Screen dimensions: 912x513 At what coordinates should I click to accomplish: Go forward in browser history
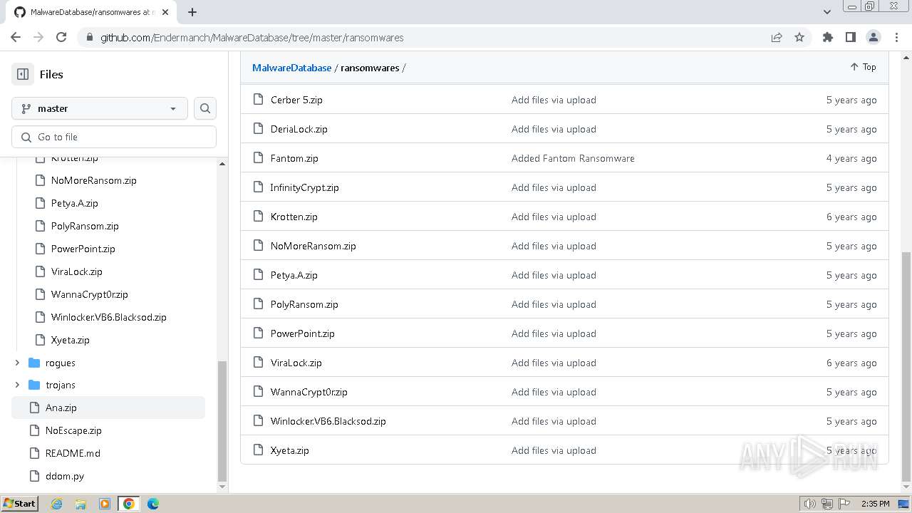coord(38,37)
